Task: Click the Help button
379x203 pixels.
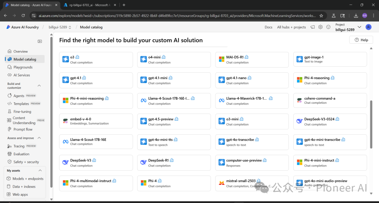Action: point(361,40)
